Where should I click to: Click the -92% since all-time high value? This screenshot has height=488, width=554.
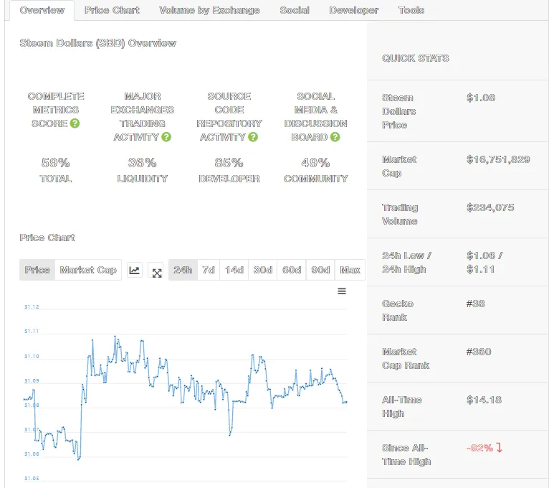click(479, 448)
